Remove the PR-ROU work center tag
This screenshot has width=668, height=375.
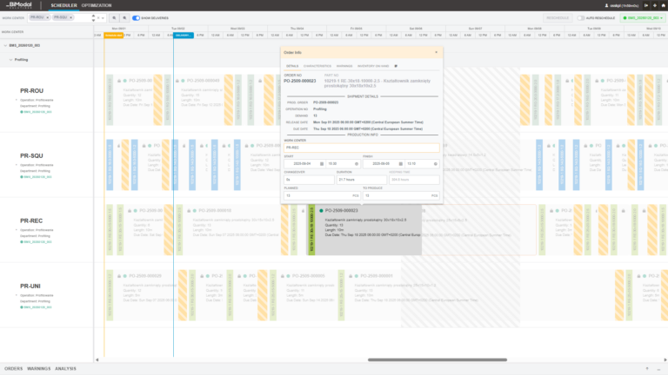click(46, 17)
